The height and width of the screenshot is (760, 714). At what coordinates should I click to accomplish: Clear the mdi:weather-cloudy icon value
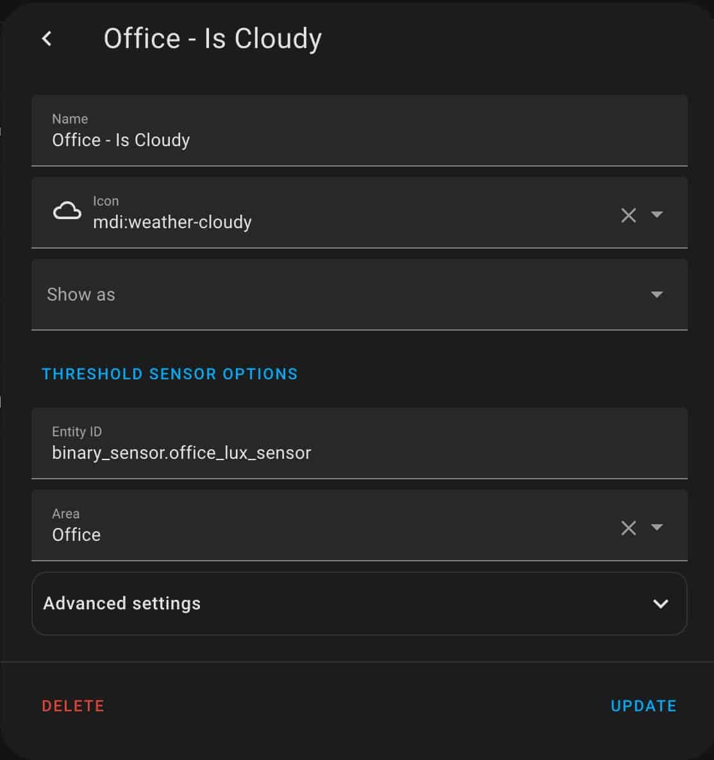[628, 215]
